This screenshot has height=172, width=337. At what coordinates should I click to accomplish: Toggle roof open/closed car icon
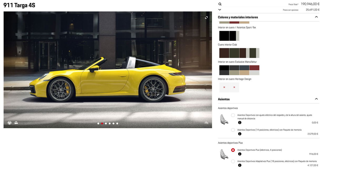(x=16, y=122)
